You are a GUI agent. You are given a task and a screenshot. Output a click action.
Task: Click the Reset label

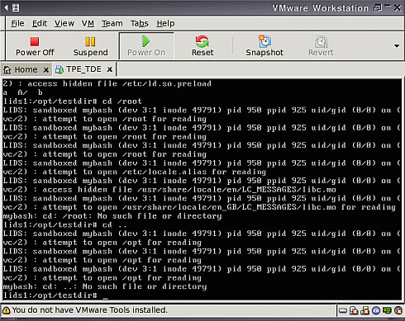(x=202, y=52)
